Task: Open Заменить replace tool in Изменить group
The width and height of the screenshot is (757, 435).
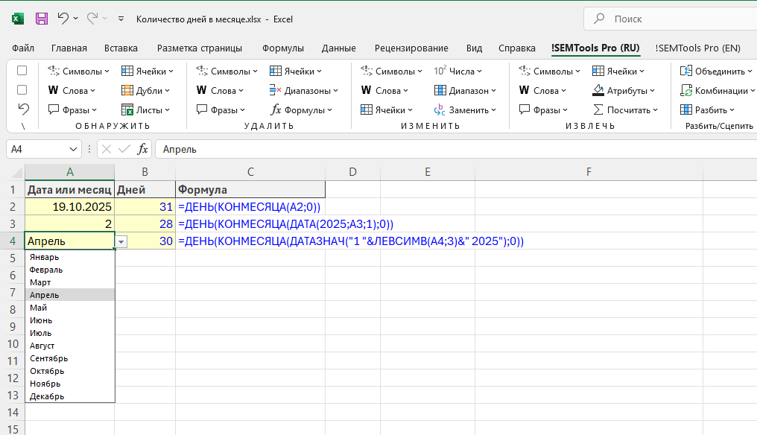Action: click(x=466, y=110)
